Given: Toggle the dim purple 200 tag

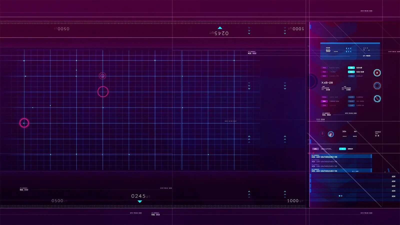Looking at the screenshot, I should [x=324, y=105].
